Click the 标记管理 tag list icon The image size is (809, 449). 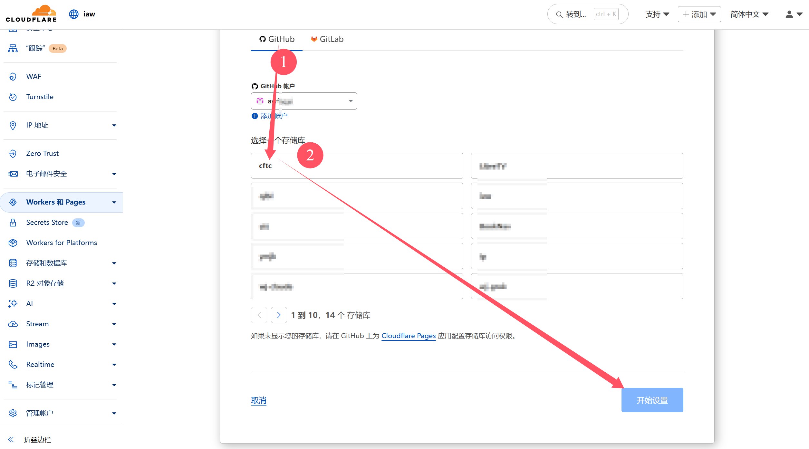[x=13, y=385]
